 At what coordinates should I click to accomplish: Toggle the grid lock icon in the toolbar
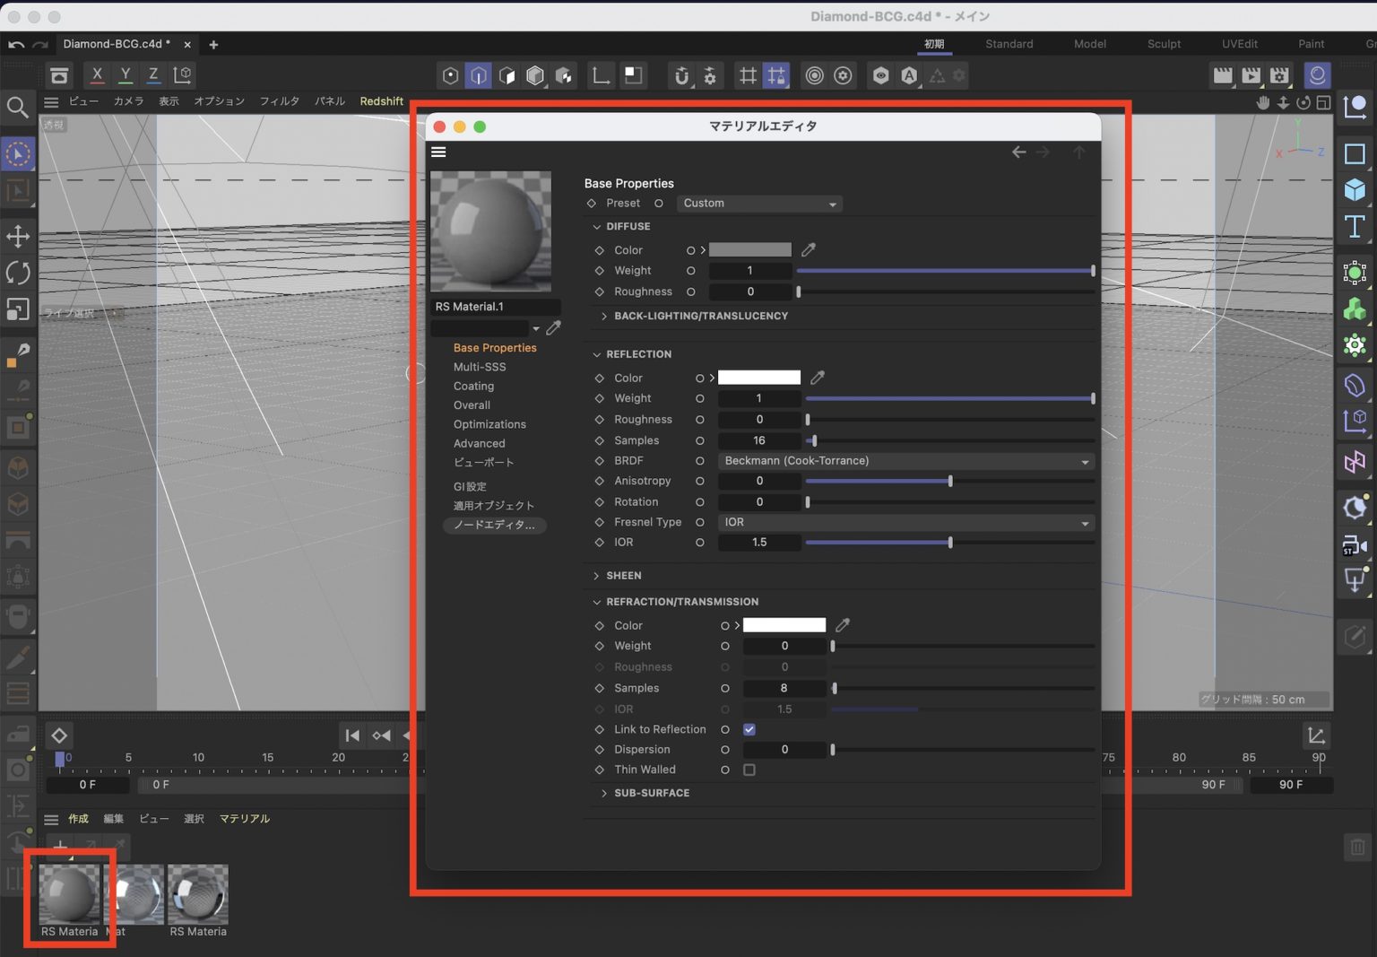(x=776, y=75)
